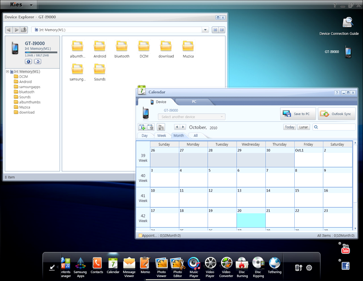The width and height of the screenshot is (363, 281).
Task: Open the download folder icon
Action: point(166,49)
